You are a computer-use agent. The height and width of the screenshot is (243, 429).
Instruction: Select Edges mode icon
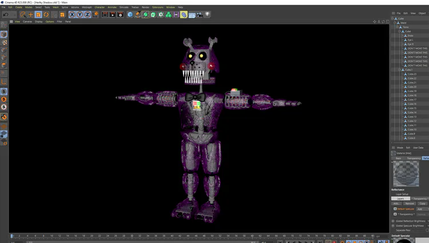(x=4, y=58)
